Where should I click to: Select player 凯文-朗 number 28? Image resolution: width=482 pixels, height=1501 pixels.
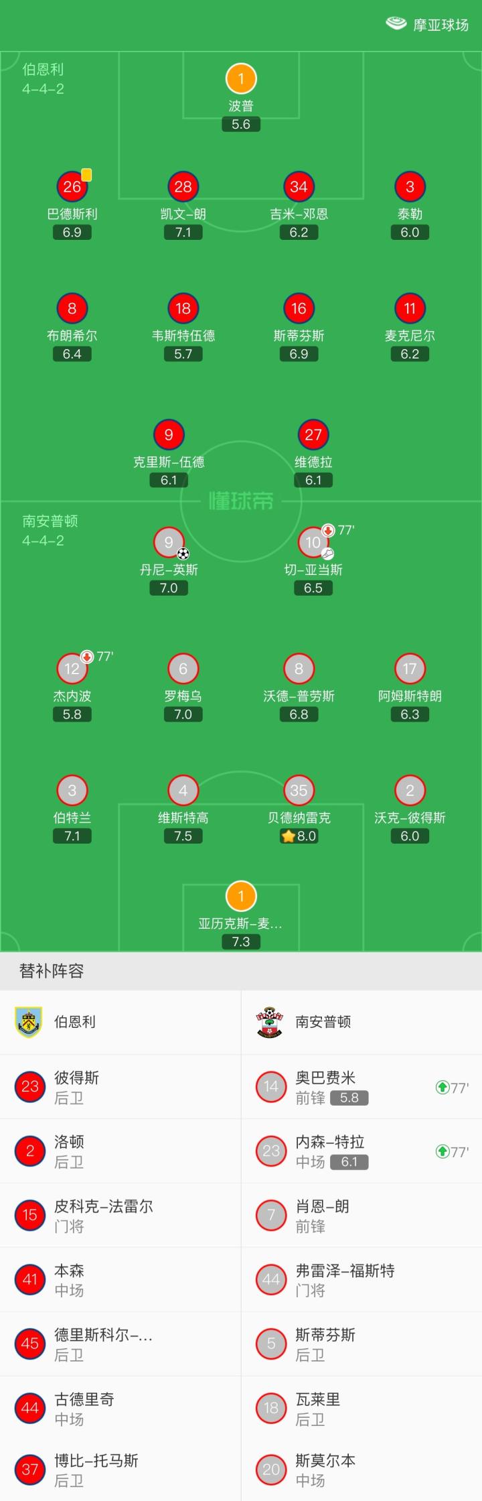(x=183, y=187)
